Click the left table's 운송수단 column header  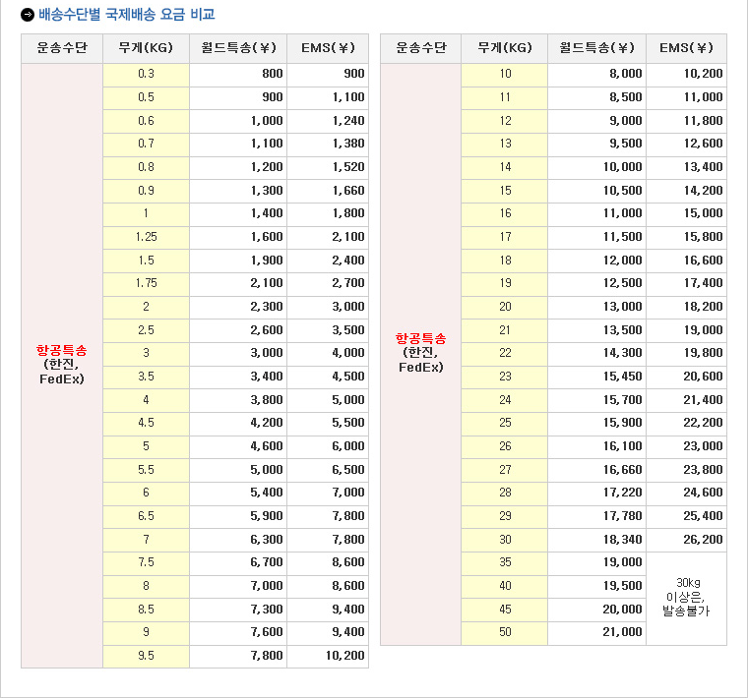pyautogui.click(x=62, y=48)
